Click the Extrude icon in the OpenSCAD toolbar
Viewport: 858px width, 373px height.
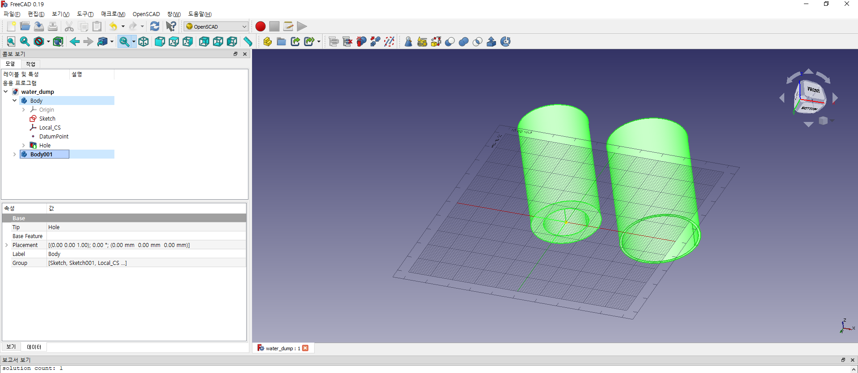tap(492, 42)
